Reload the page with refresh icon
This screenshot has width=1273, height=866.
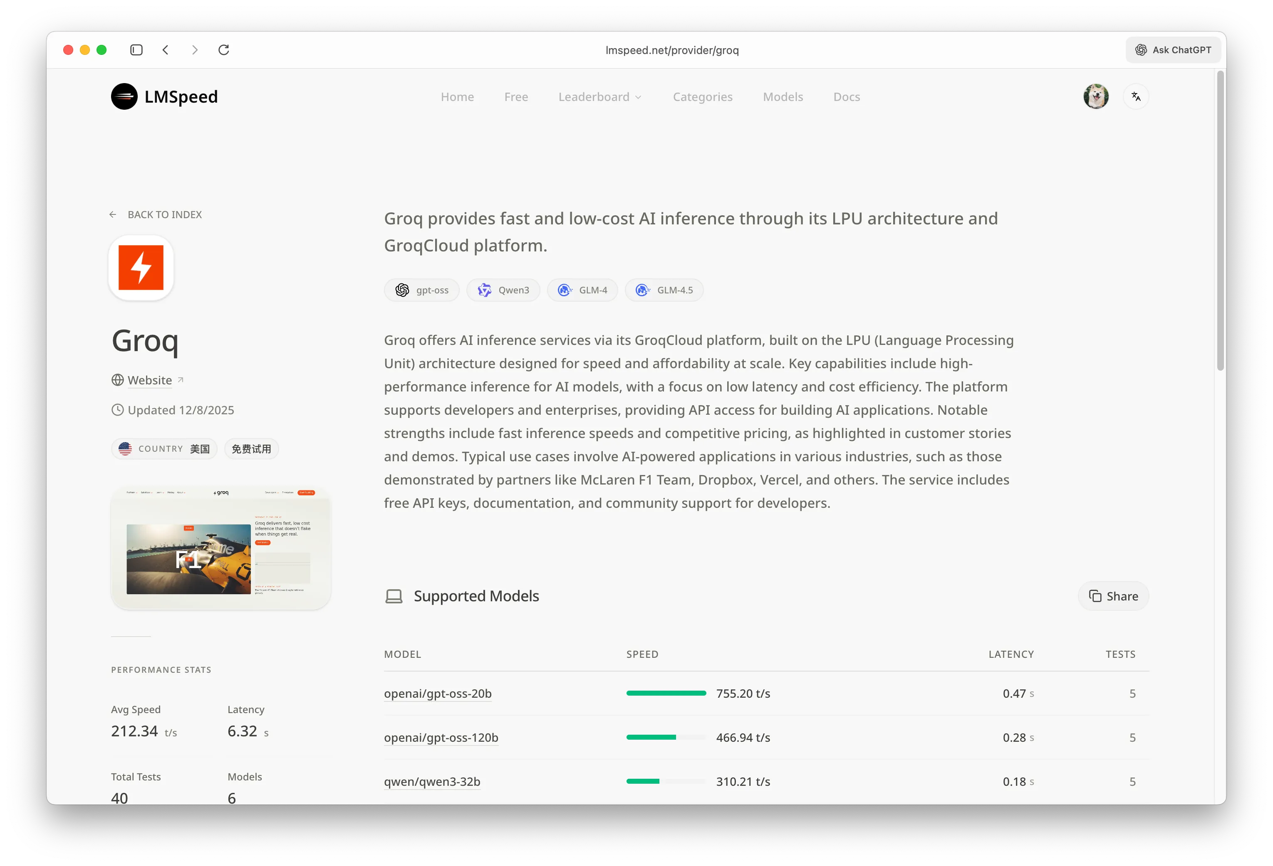(x=223, y=50)
